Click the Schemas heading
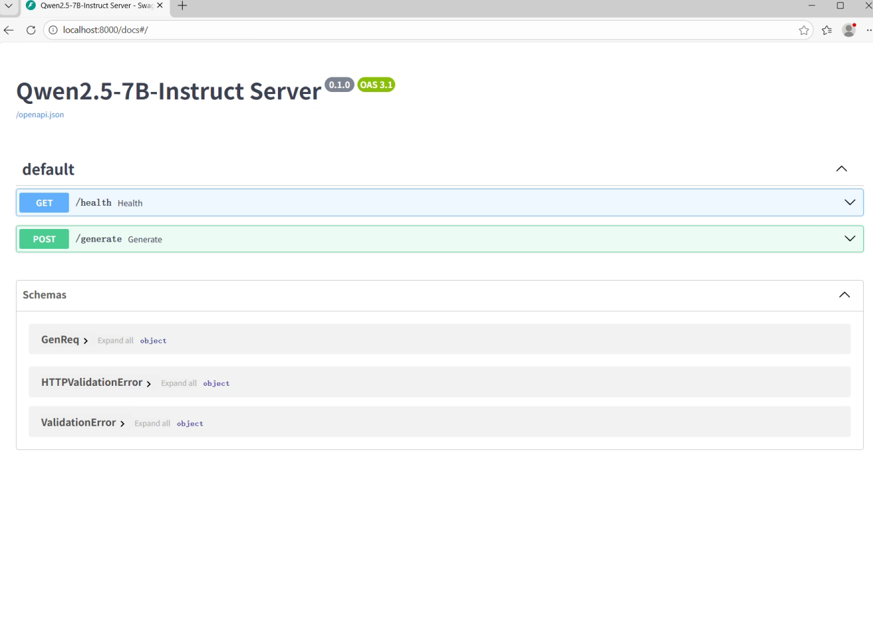Screen dimensions: 873x636 click(44, 295)
